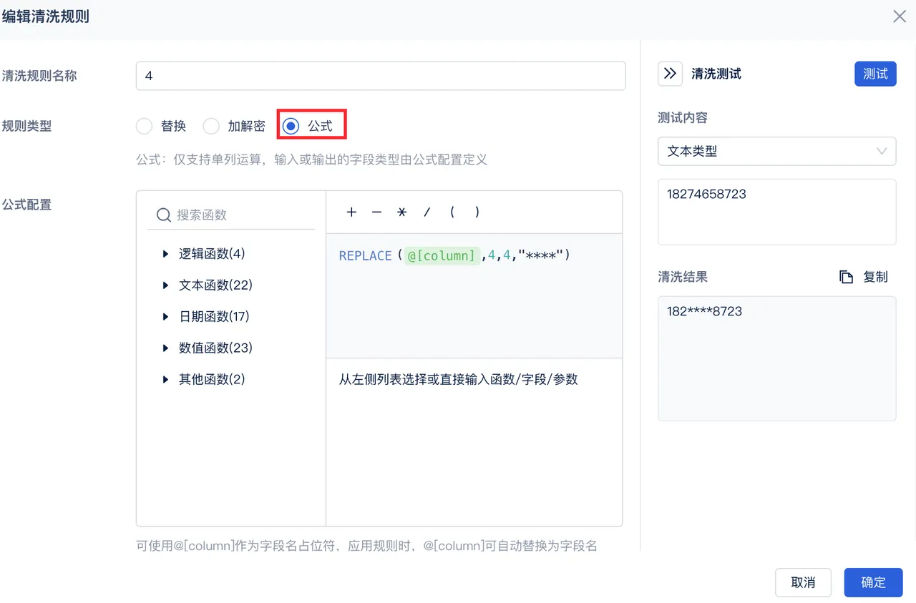Click the 搜索函数 search field

[231, 215]
